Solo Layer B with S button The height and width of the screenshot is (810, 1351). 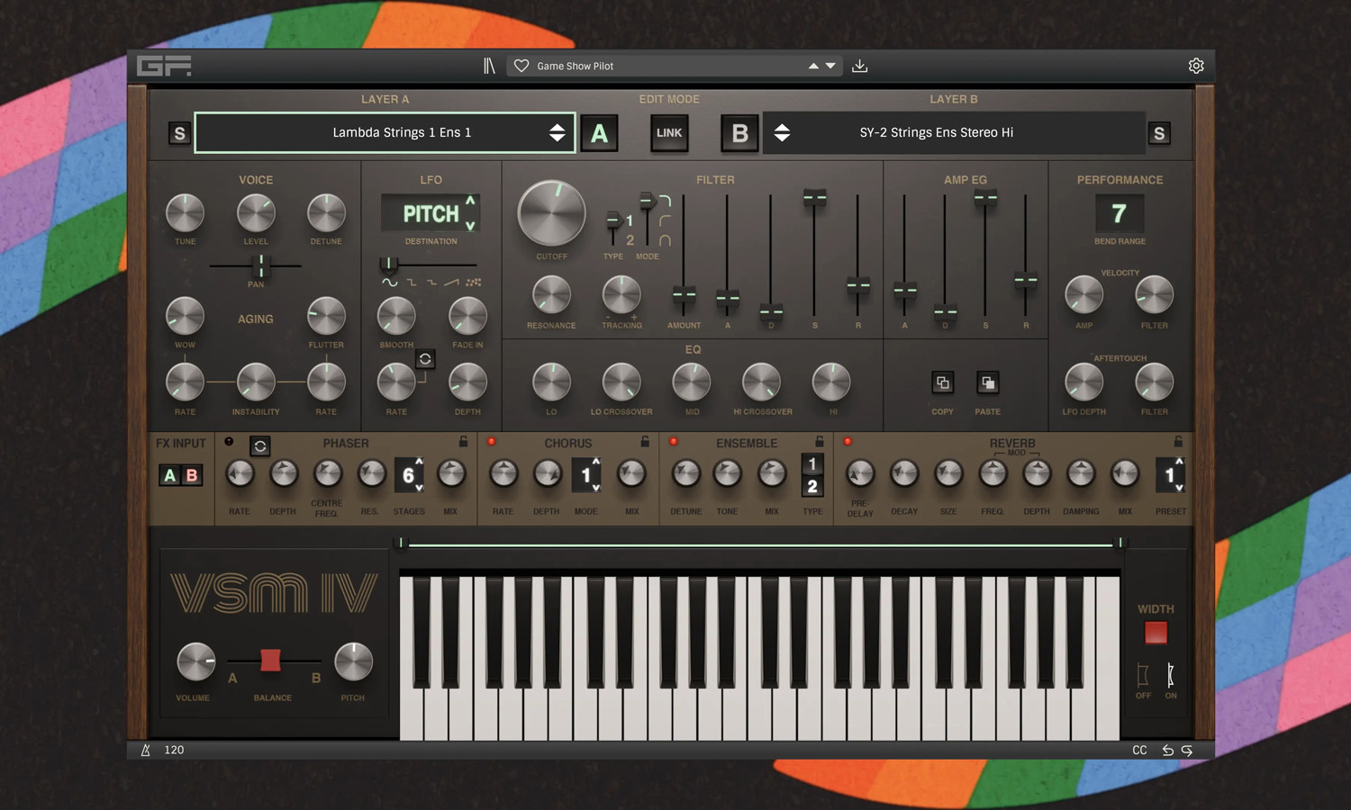pos(1159,133)
